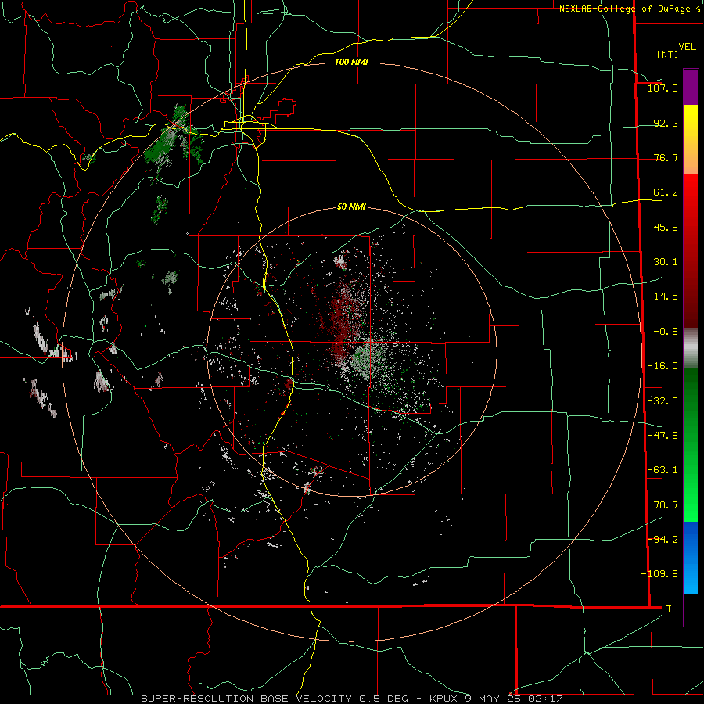Click the 61.2 velocity scale value
Screen dimensions: 704x704
[x=666, y=192]
